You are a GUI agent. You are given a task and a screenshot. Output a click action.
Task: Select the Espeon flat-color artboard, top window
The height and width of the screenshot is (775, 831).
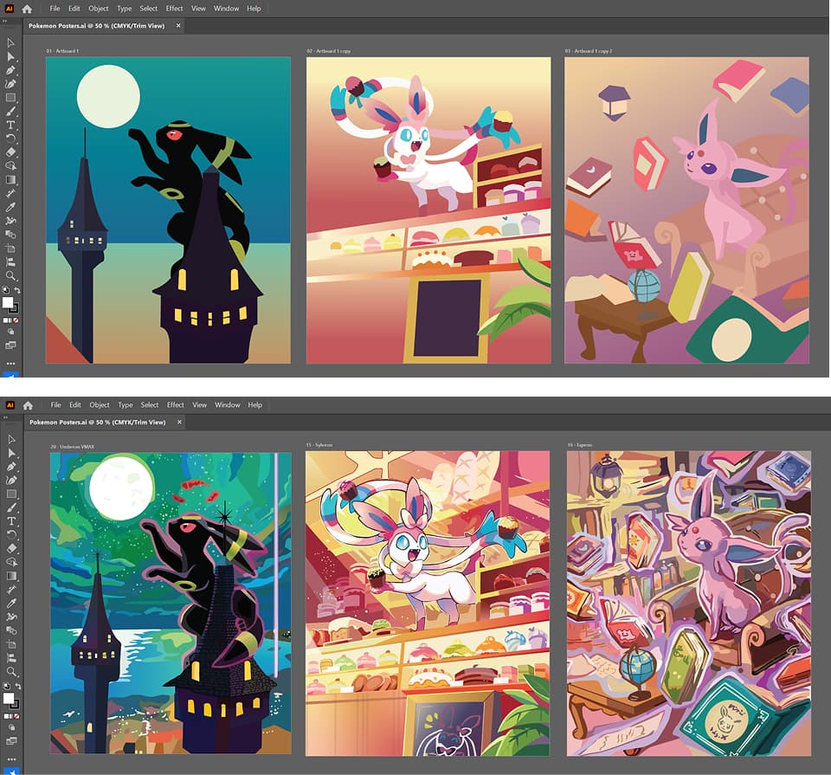(686, 210)
